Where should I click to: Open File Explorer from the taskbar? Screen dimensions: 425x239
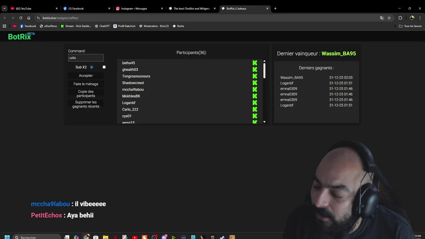pos(106,237)
